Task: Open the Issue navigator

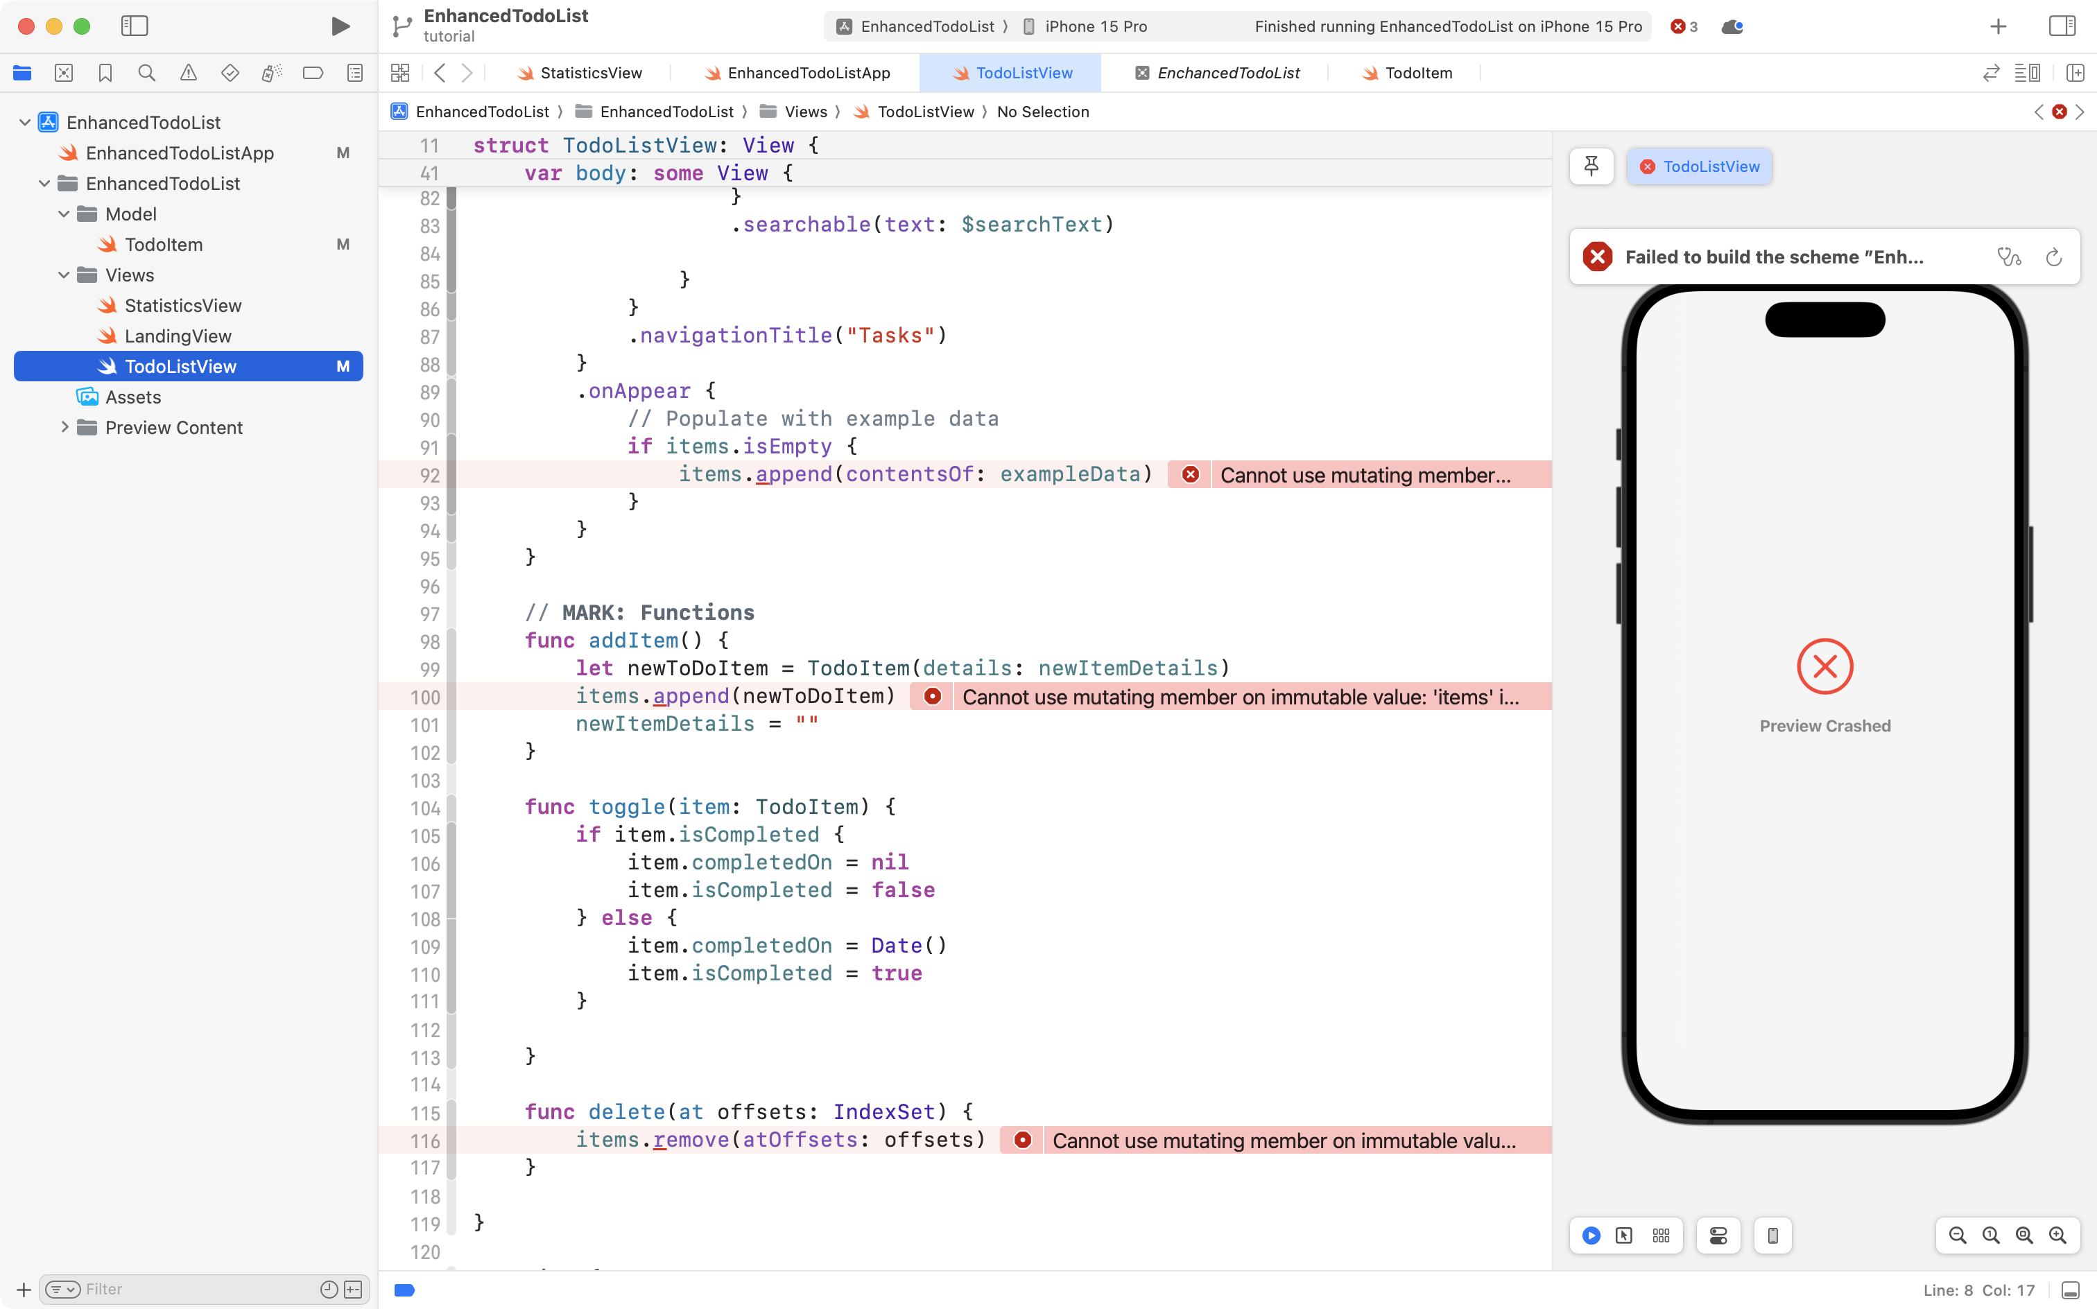Action: pos(188,73)
